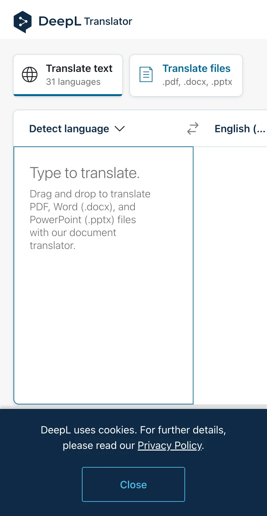Click the 'DeepL uses cookies' message text

[x=133, y=438]
